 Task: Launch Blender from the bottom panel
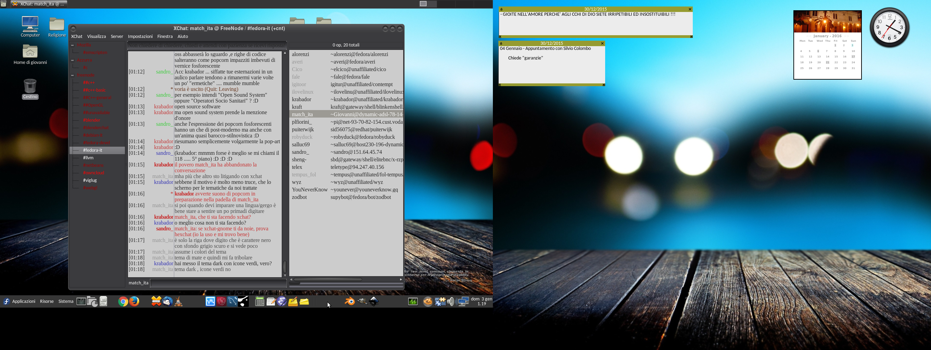click(349, 301)
